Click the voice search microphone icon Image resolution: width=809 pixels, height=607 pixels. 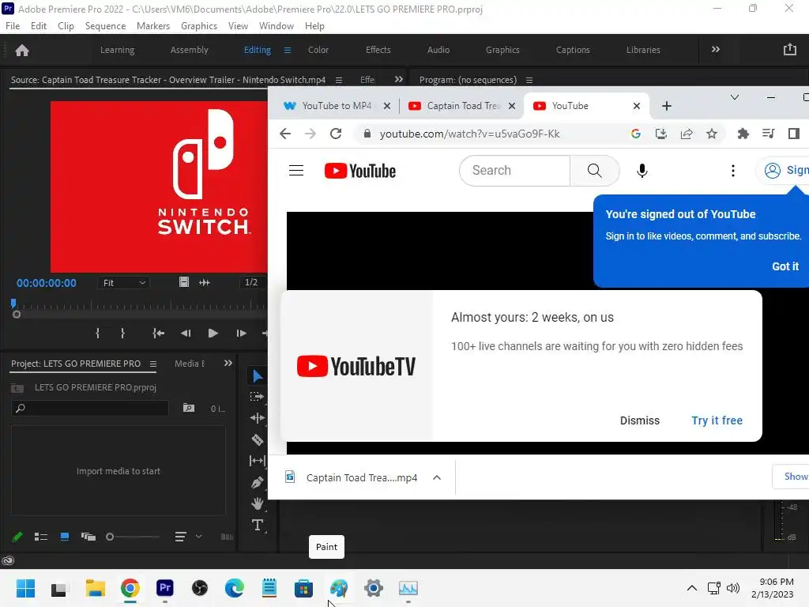642,171
